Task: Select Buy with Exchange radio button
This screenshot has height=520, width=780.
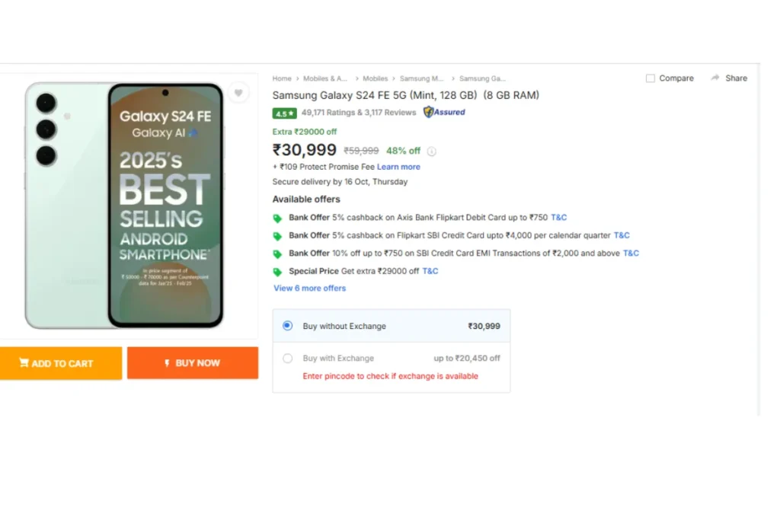Action: tap(287, 358)
